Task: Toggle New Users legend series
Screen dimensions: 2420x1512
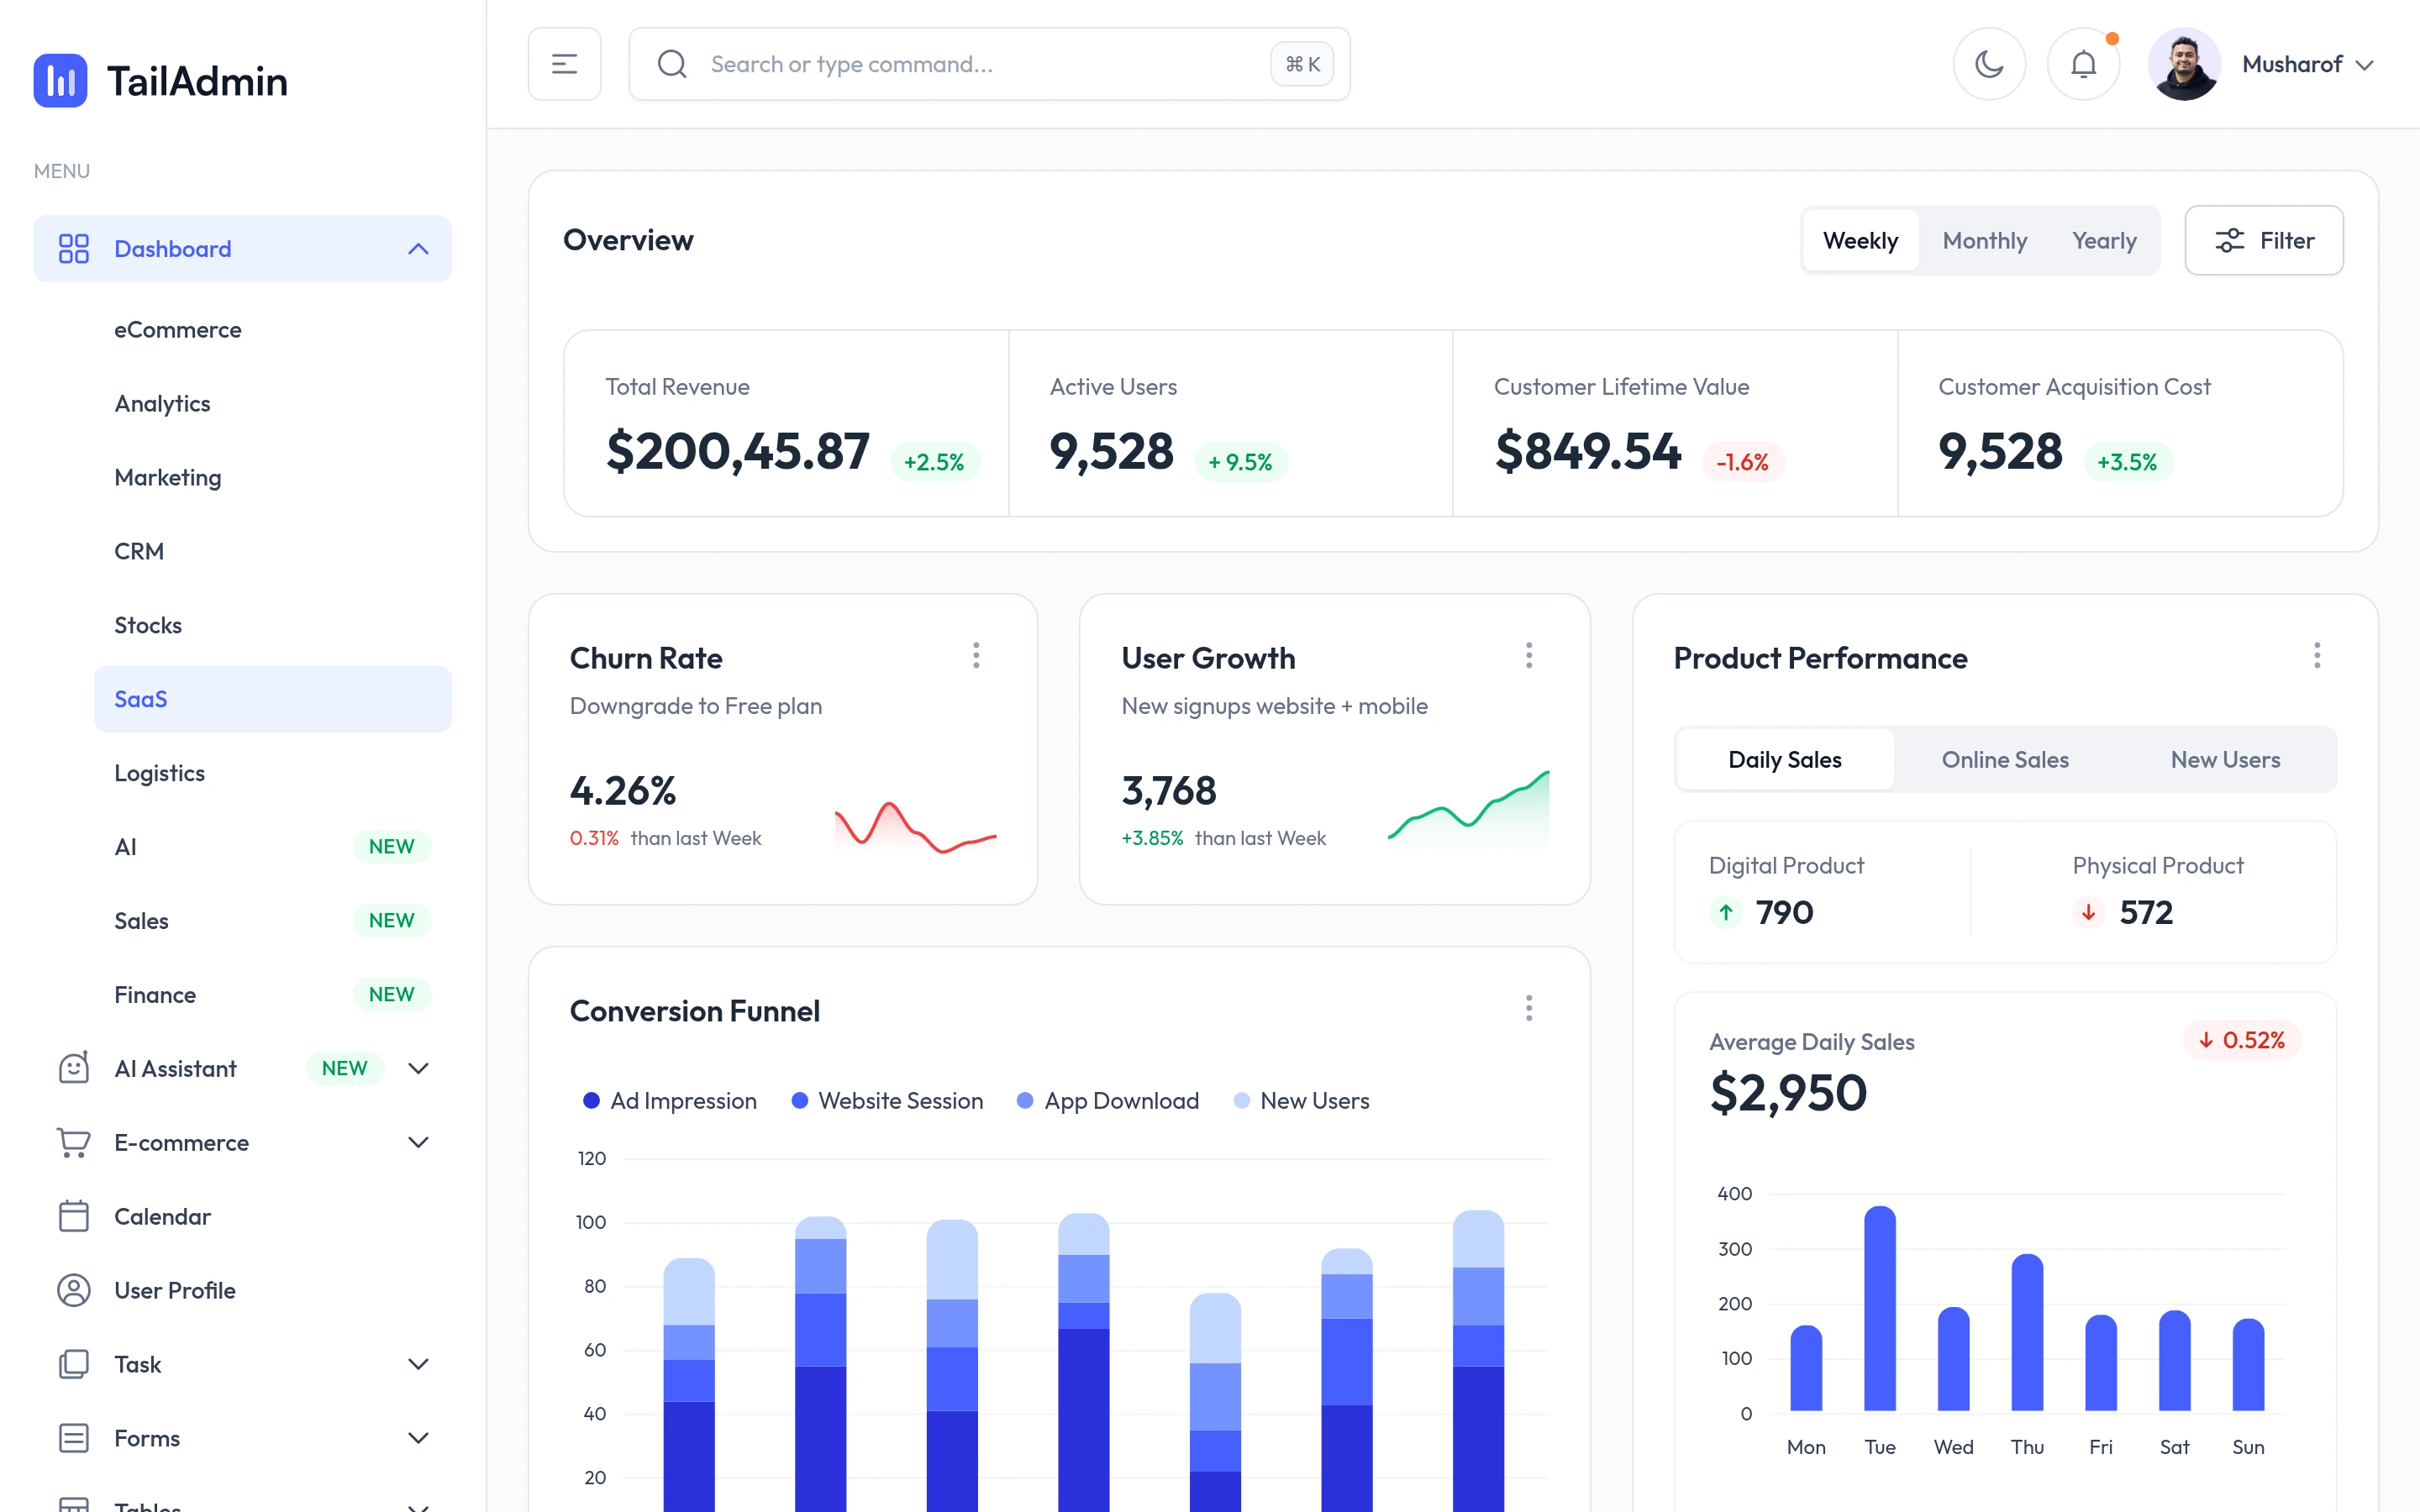Action: (x=1301, y=1100)
